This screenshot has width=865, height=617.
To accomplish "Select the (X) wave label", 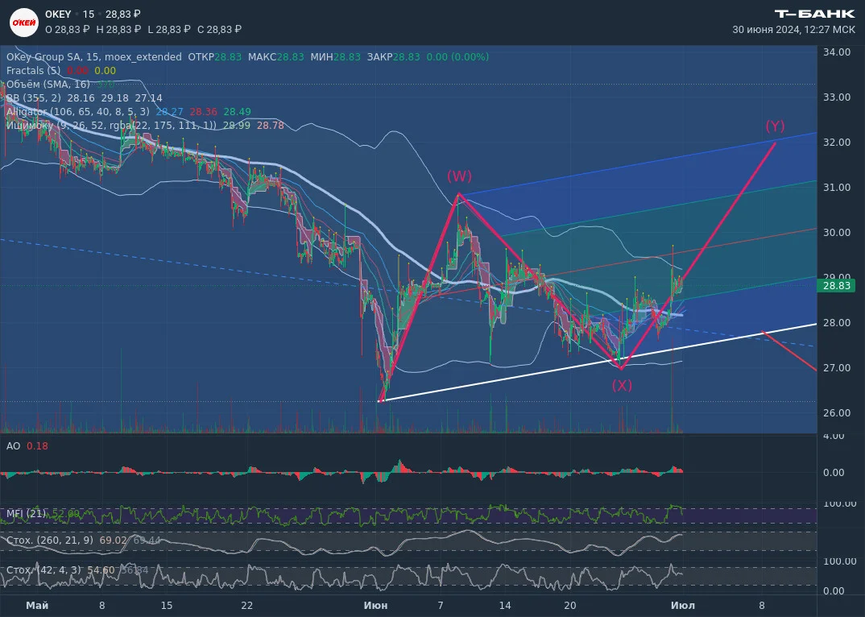I will click(x=622, y=385).
